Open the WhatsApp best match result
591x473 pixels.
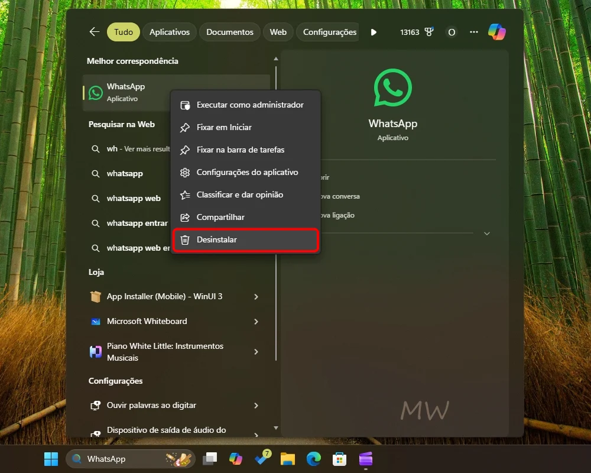126,92
